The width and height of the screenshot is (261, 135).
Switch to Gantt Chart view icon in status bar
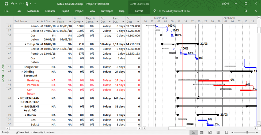point(194,132)
